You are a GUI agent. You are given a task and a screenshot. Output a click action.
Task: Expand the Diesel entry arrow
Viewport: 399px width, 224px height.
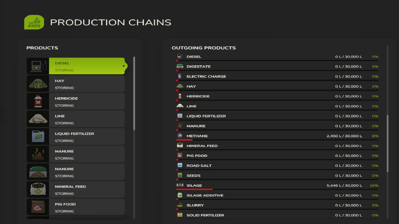coord(124,66)
